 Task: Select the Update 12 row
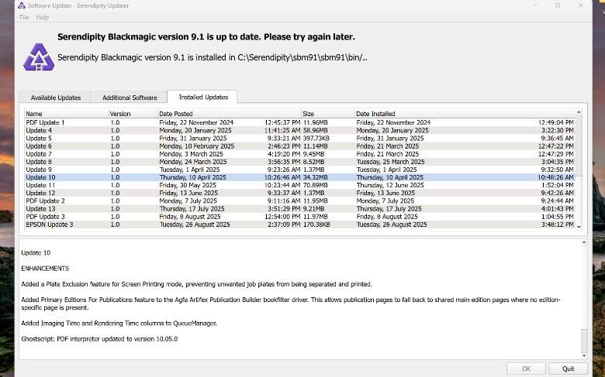(300, 193)
